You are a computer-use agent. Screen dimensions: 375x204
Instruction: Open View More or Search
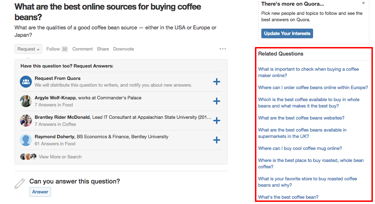(60, 157)
